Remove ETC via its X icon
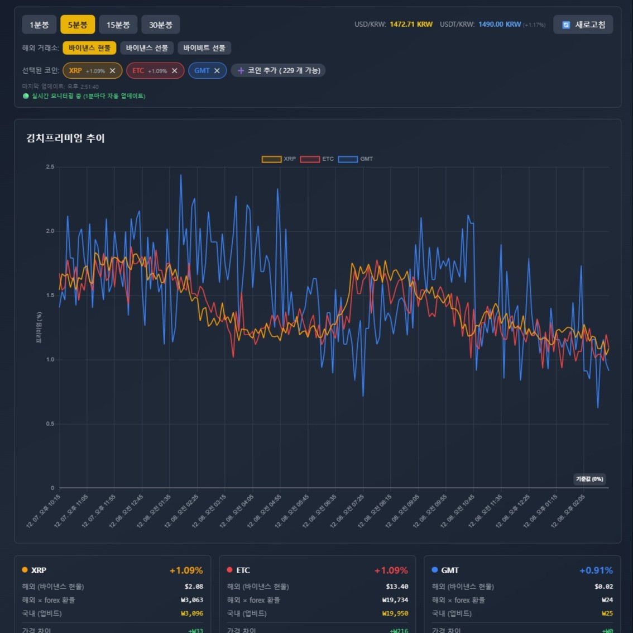This screenshot has height=633, width=633. point(174,70)
